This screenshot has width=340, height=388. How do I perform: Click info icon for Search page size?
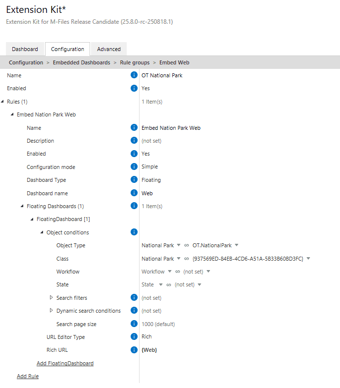coord(134,324)
